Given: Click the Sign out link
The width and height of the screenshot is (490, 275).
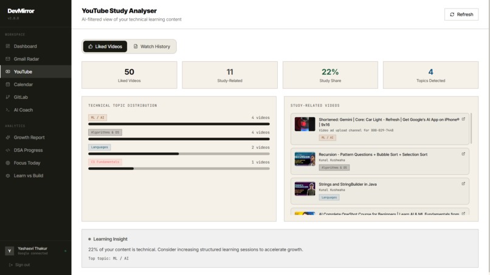Looking at the screenshot, I should pyautogui.click(x=19, y=265).
